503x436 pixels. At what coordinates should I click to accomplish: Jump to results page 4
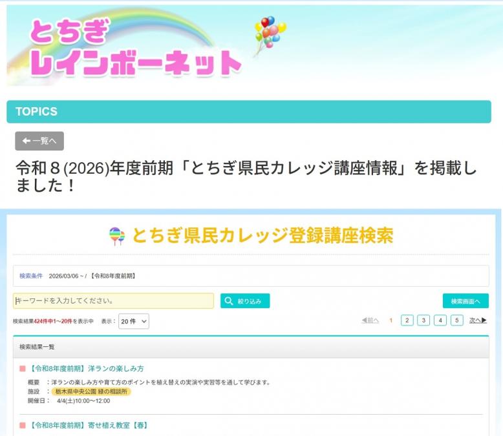click(x=440, y=320)
